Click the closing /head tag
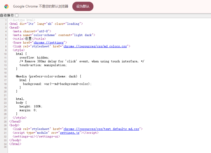Image resolution: width=211 pixels, height=153 pixels. 15,121
